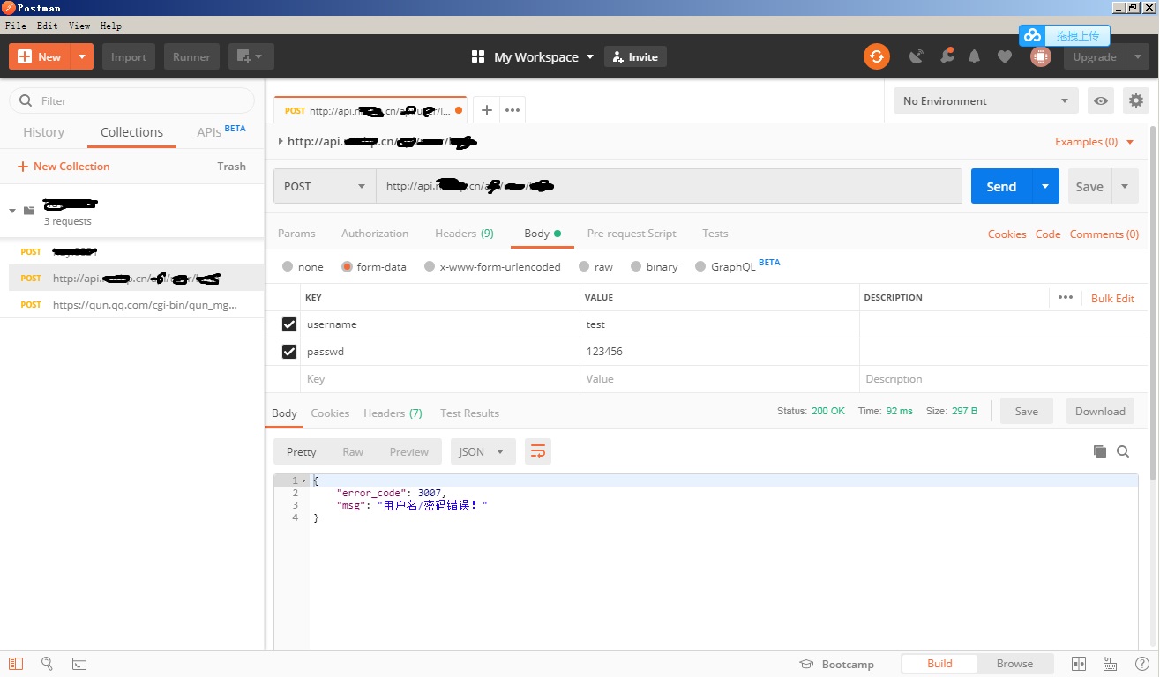The image size is (1160, 677).
Task: Open the help question mark icon
Action: (1141, 664)
